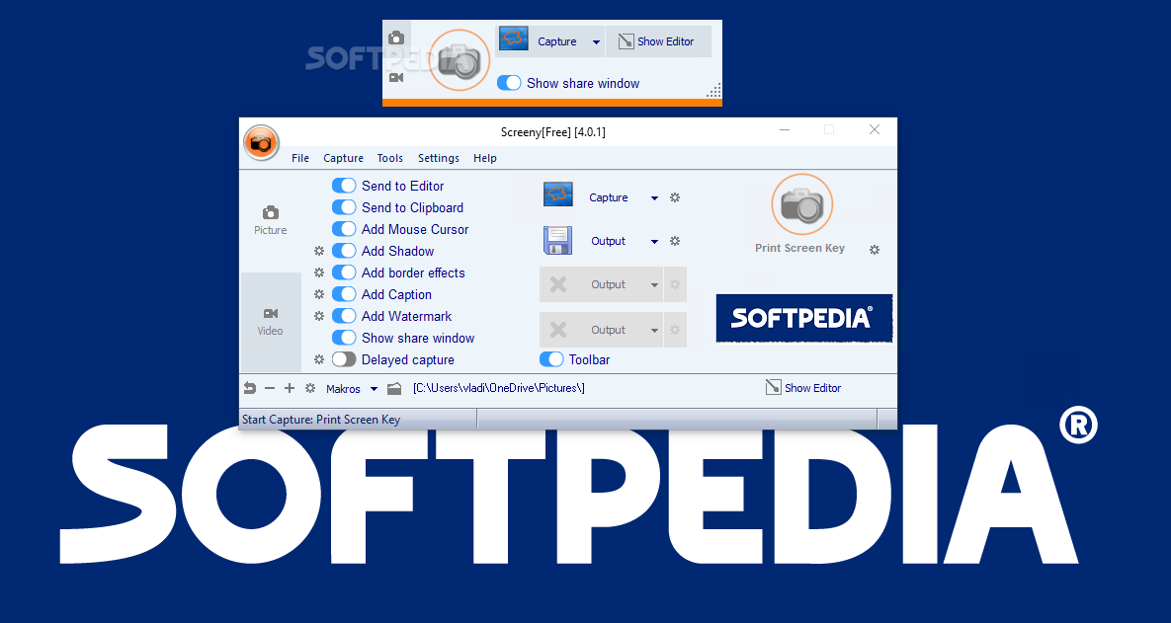Open Add Caption settings gear
Screen dimensions: 1171x623
click(x=319, y=294)
